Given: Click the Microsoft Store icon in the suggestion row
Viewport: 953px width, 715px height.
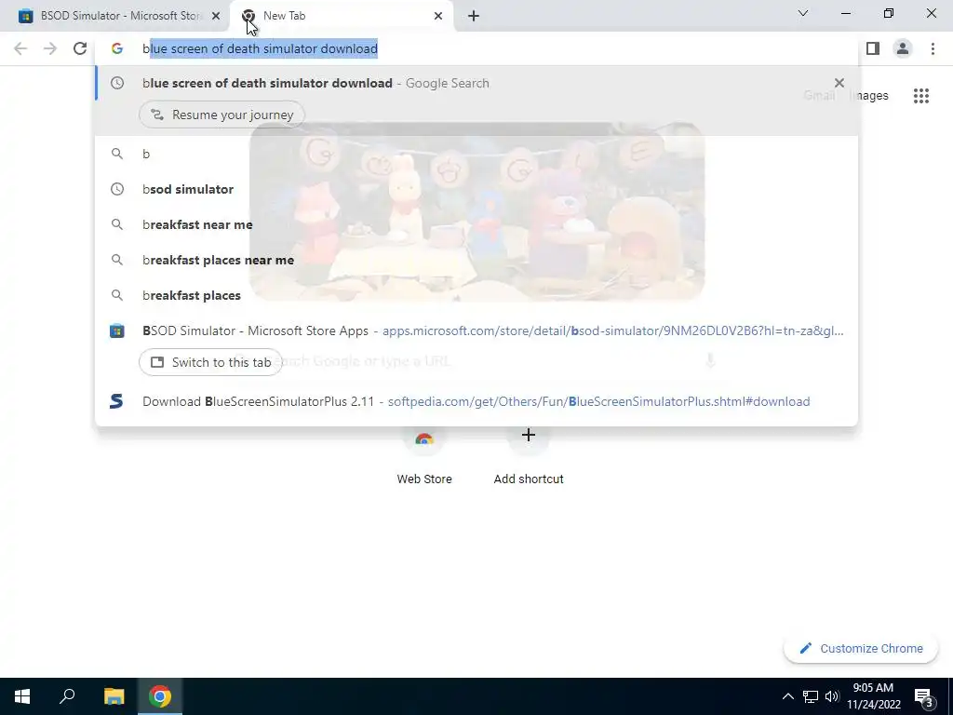Looking at the screenshot, I should coord(117,331).
